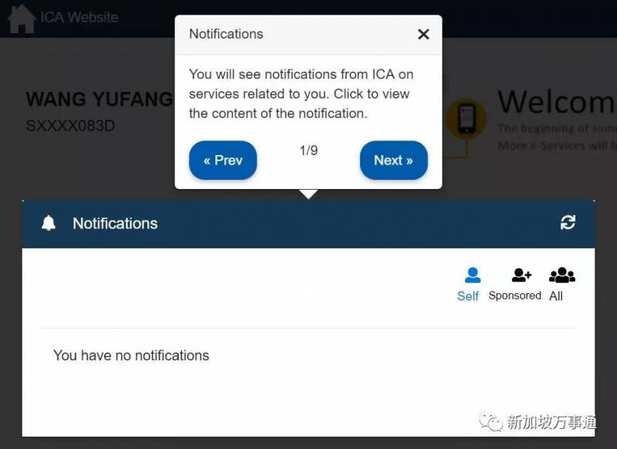The width and height of the screenshot is (617, 449).
Task: Click the home icon beside ICA Website
Action: (x=22, y=19)
